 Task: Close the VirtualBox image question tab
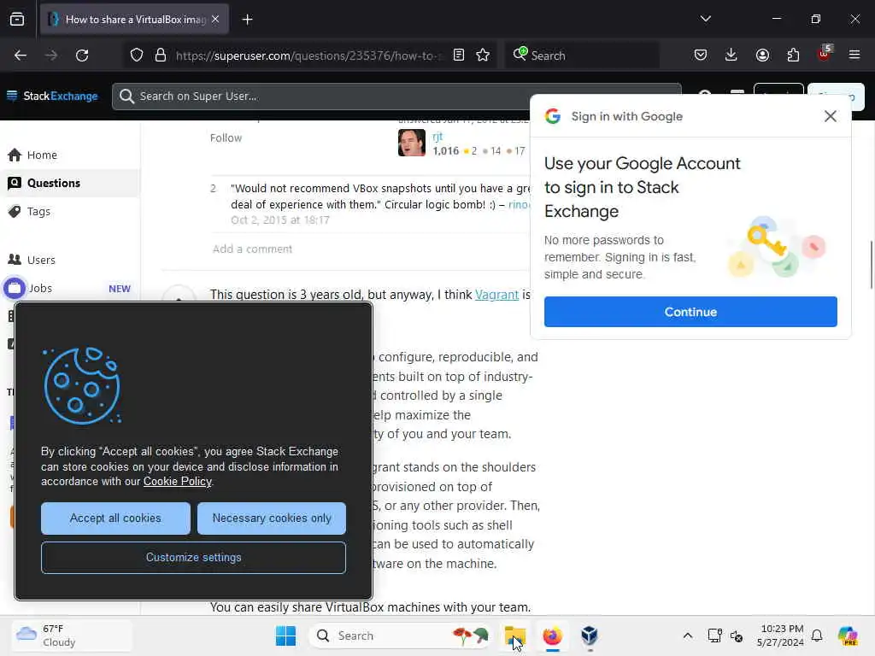[215, 19]
